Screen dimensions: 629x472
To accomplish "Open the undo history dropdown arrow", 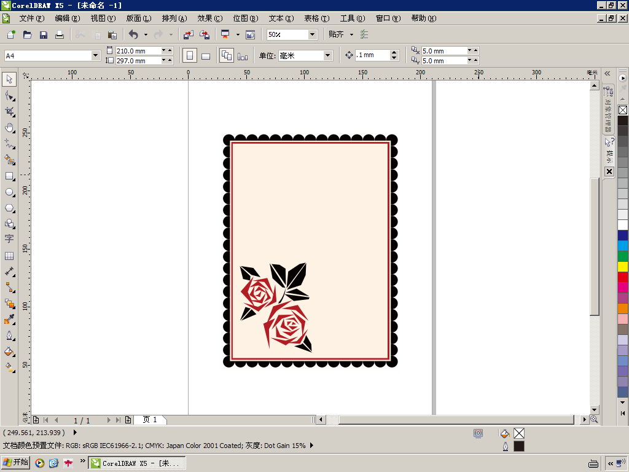I will [146, 34].
